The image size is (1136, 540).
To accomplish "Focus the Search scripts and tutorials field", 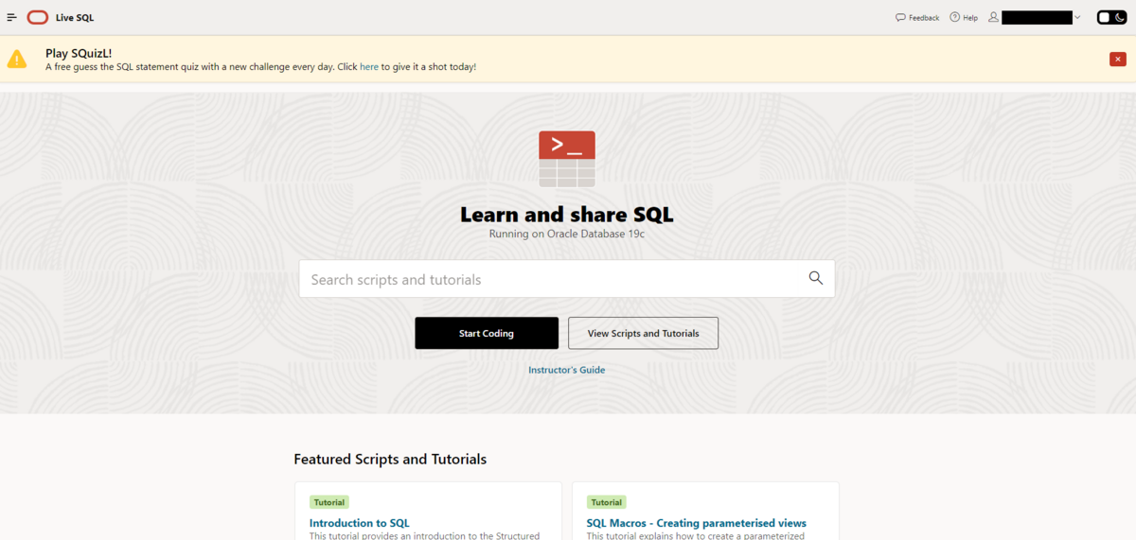I will pos(567,279).
